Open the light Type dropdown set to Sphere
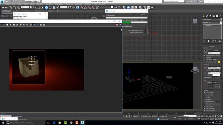Screen dimensions: 223x125 [214, 53]
